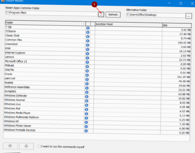Click the blue arrow icon for Windows Defender

[86, 97]
